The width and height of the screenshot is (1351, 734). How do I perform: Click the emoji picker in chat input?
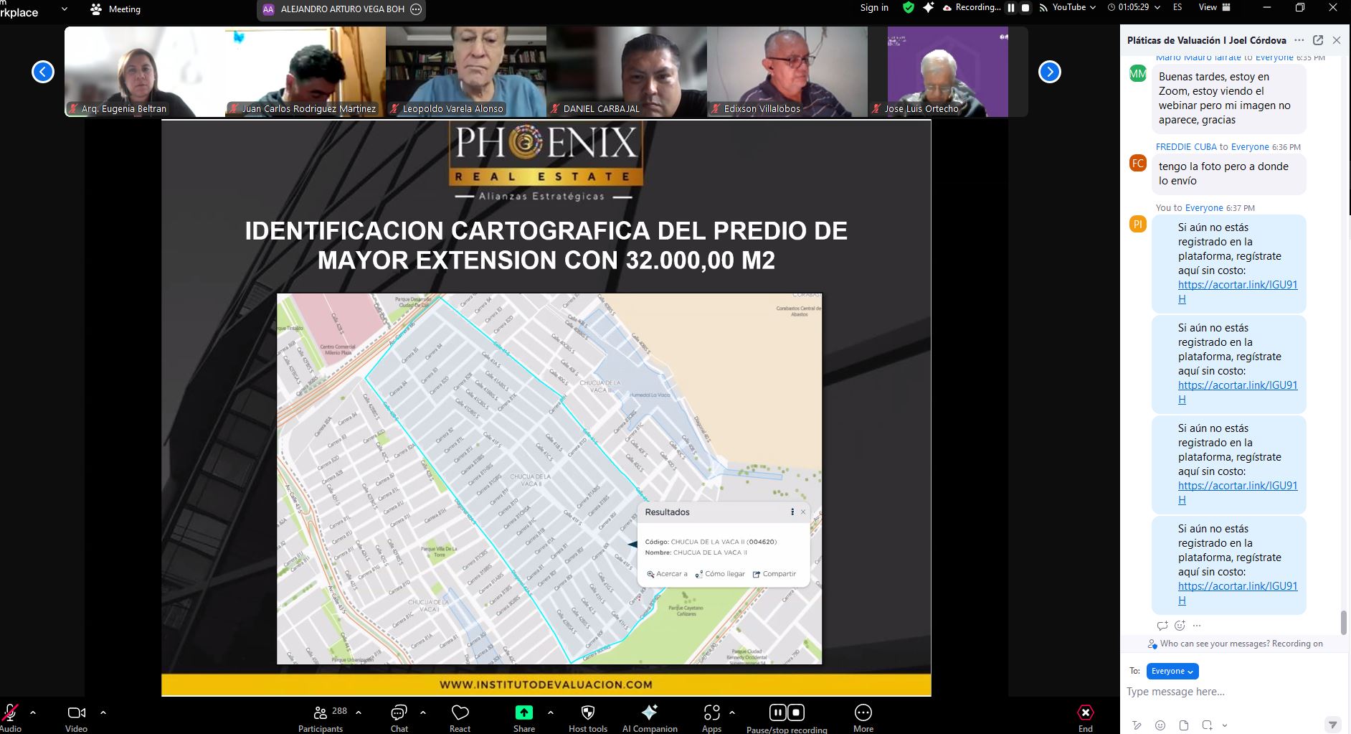coord(1160,725)
